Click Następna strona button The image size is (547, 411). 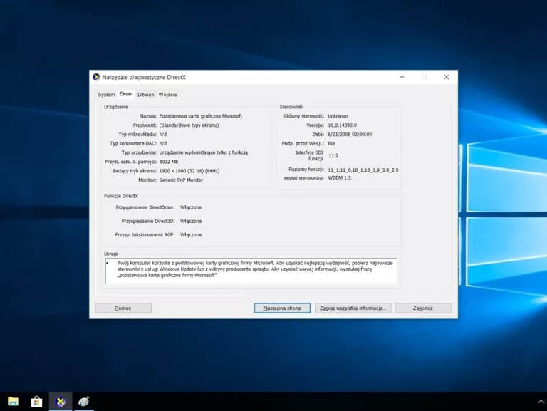[282, 308]
